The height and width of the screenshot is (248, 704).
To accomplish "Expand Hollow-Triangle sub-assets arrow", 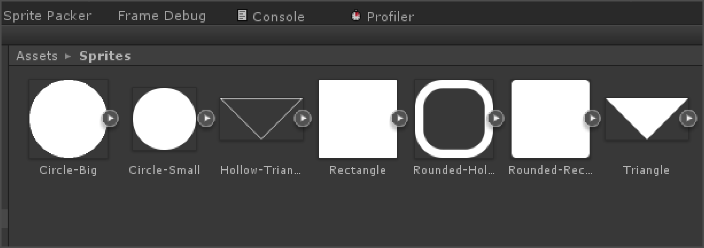I will pos(303,118).
